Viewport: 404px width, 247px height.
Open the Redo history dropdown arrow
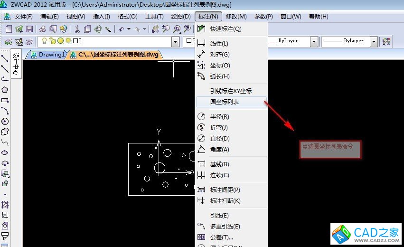click(x=144, y=29)
